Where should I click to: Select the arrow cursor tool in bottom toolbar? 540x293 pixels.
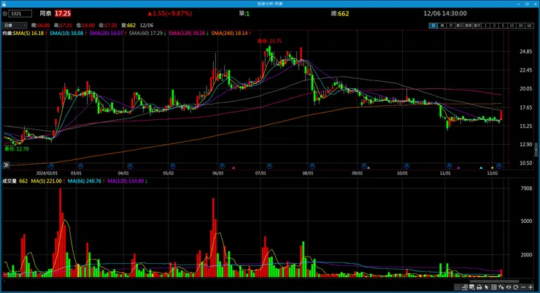pyautogui.click(x=486, y=287)
